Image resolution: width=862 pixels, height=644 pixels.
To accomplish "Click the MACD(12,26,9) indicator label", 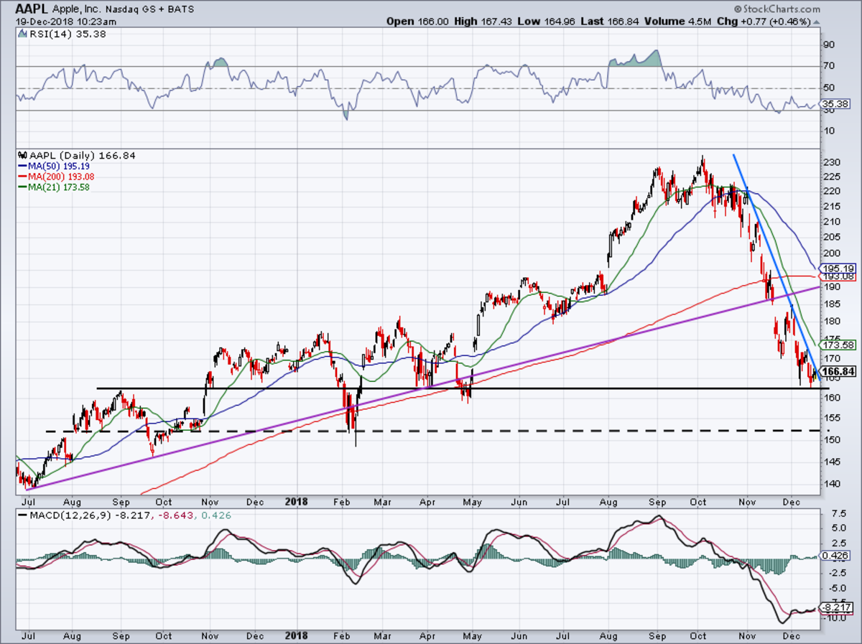I will click(x=61, y=515).
